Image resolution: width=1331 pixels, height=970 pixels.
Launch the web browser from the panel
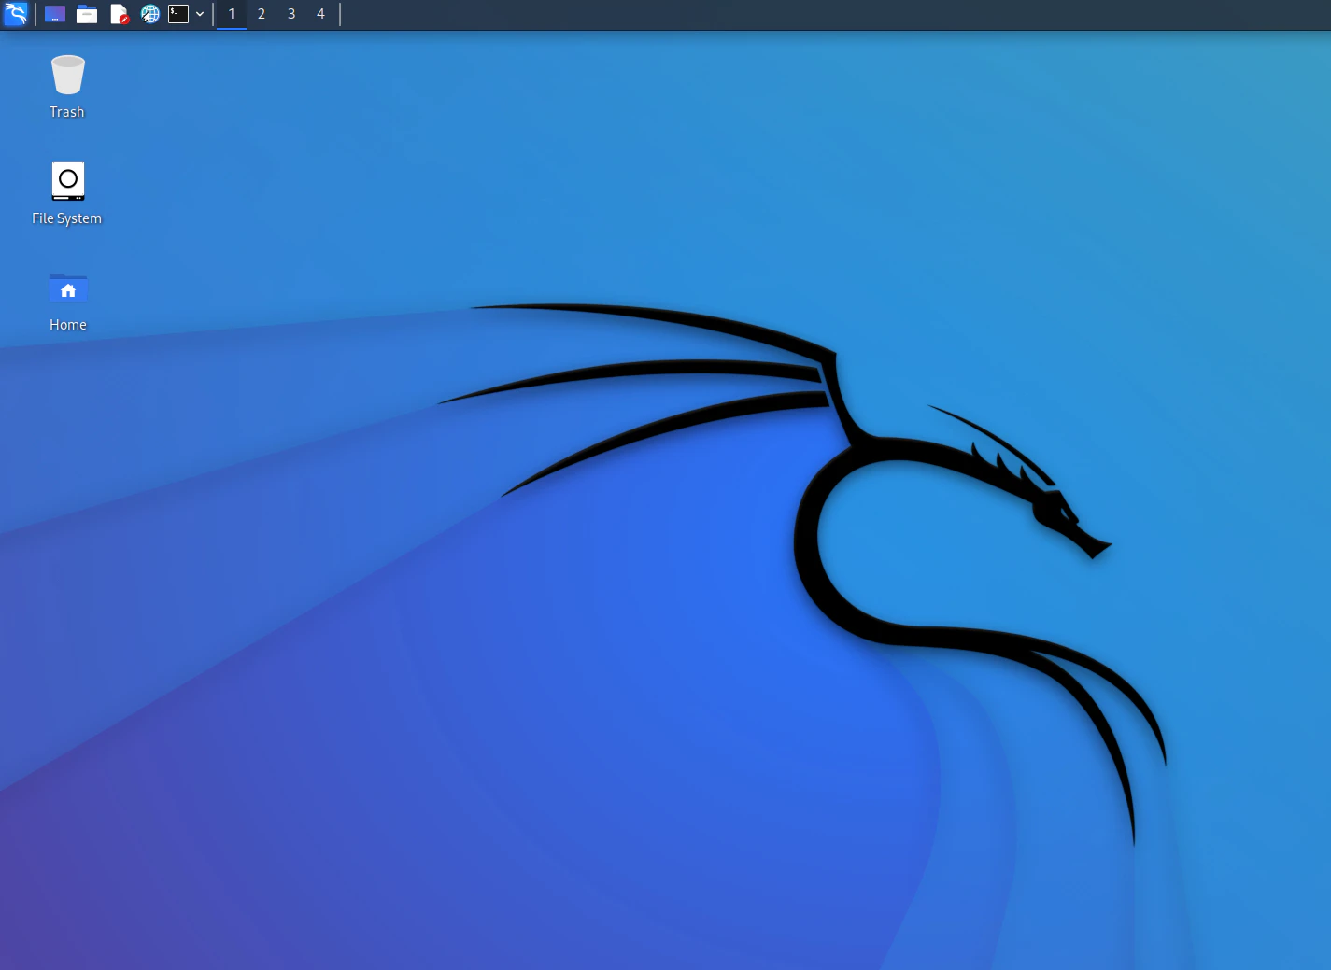click(x=149, y=14)
